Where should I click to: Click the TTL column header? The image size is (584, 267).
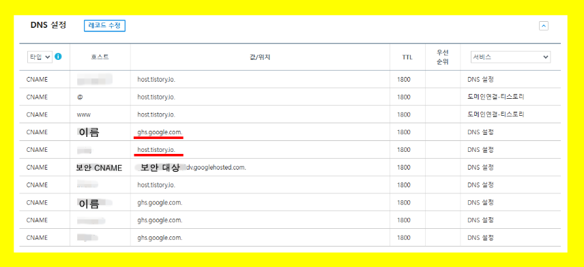(407, 57)
